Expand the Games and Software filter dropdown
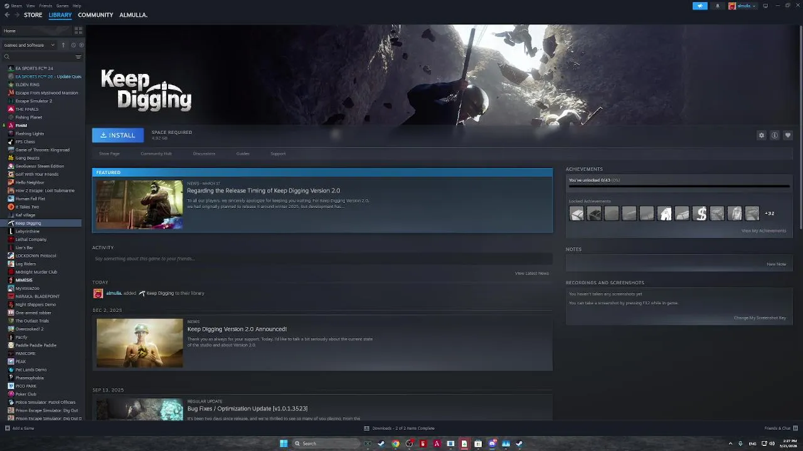This screenshot has width=803, height=451. click(29, 45)
